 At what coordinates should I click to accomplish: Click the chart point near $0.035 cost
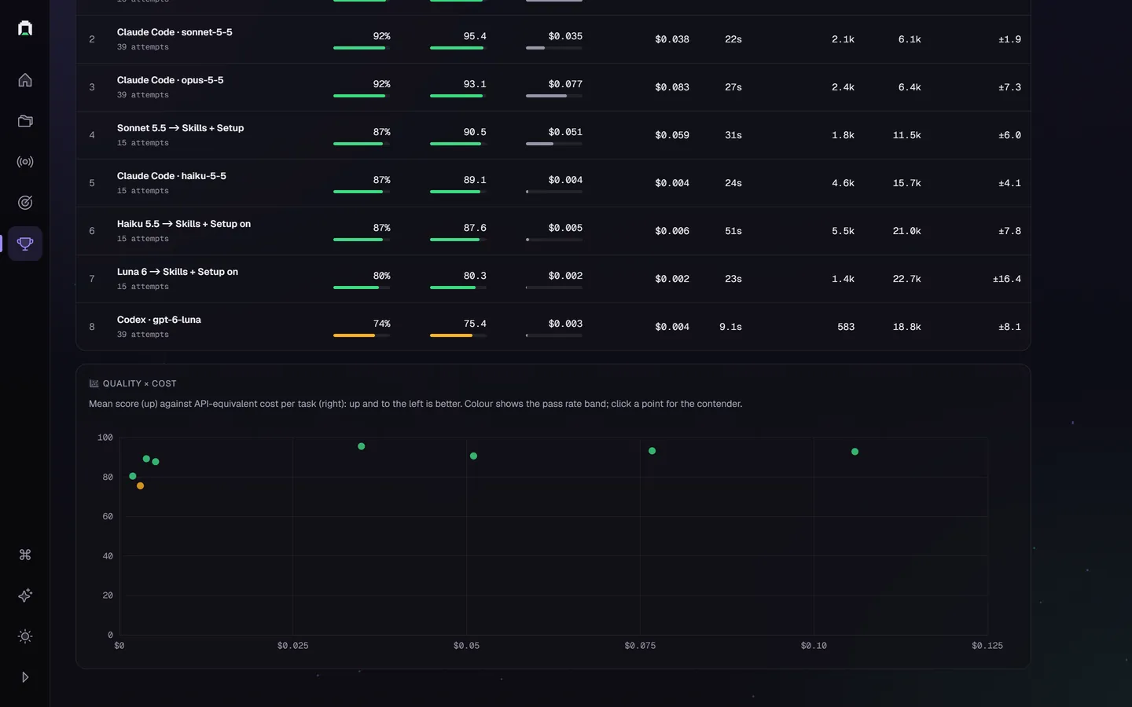click(362, 446)
